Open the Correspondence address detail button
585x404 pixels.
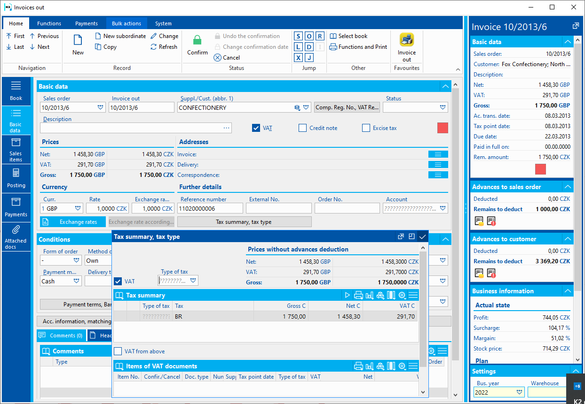[x=438, y=175]
